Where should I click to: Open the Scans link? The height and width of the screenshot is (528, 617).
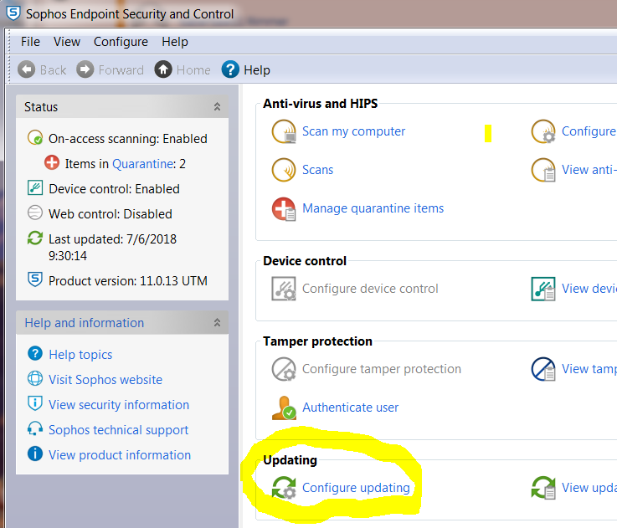317,170
